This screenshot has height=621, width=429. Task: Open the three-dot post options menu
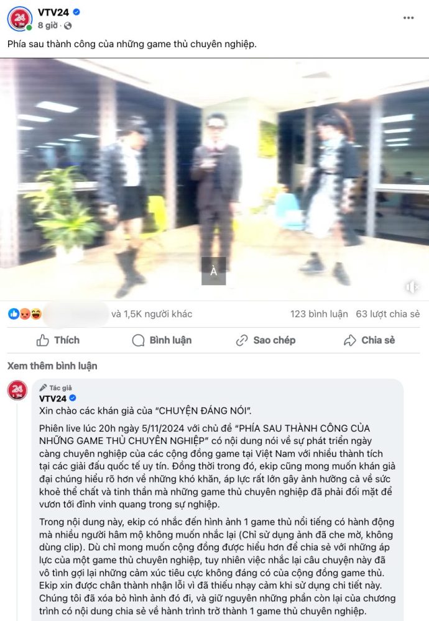tap(408, 18)
